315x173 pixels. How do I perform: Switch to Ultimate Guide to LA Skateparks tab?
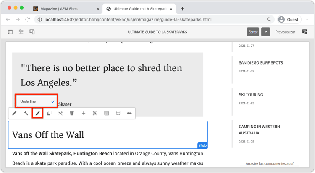tap(139, 9)
